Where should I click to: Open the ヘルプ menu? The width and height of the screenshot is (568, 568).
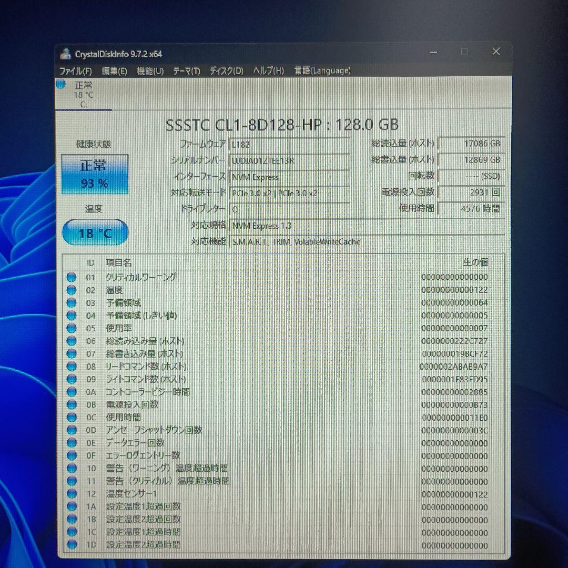pos(268,70)
